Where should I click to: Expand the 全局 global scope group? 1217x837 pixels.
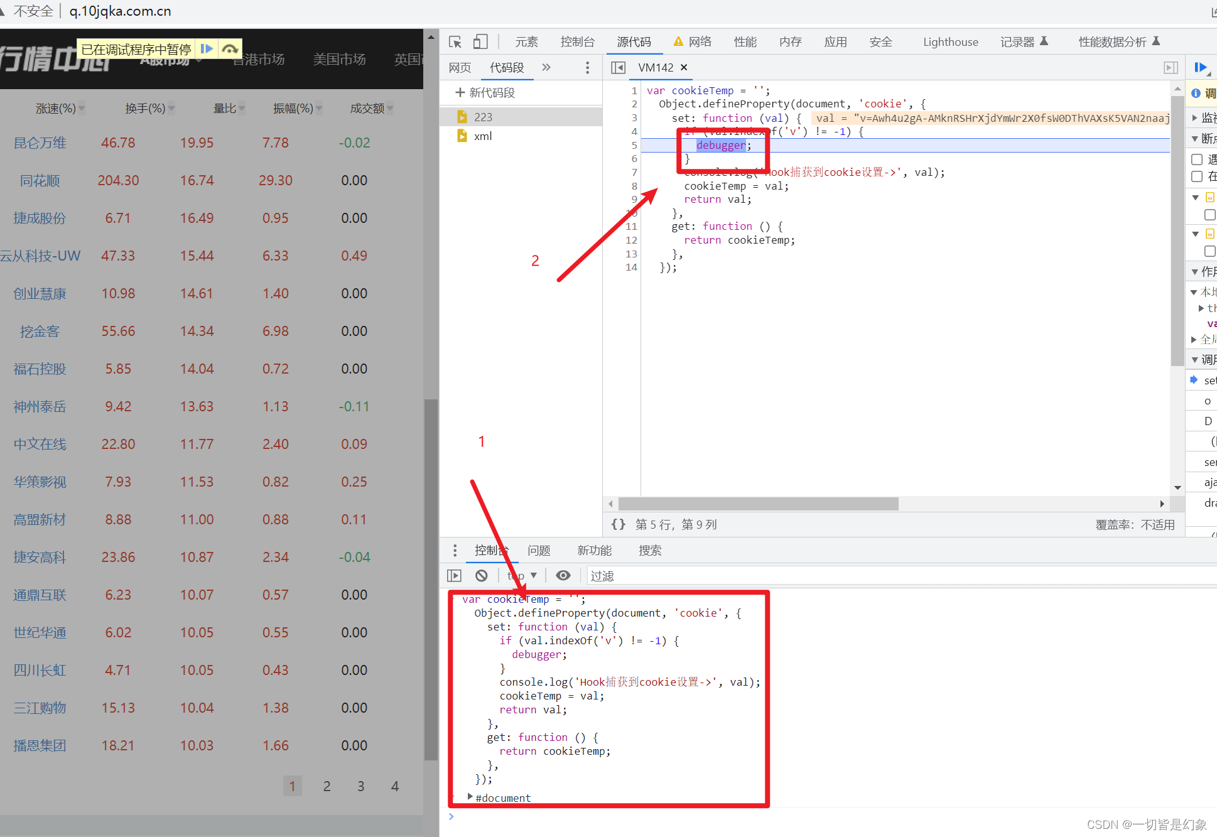click(x=1194, y=339)
